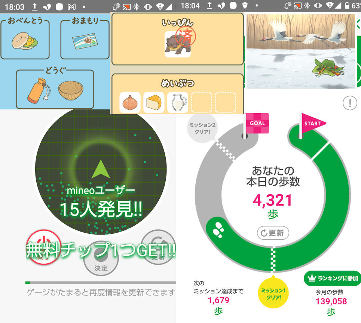Tap the 4,321 step count
This screenshot has width=361, height=323.
click(x=273, y=200)
